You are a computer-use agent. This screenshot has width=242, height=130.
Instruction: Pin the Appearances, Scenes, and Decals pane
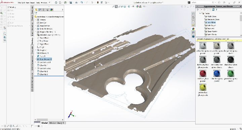point(240,6)
